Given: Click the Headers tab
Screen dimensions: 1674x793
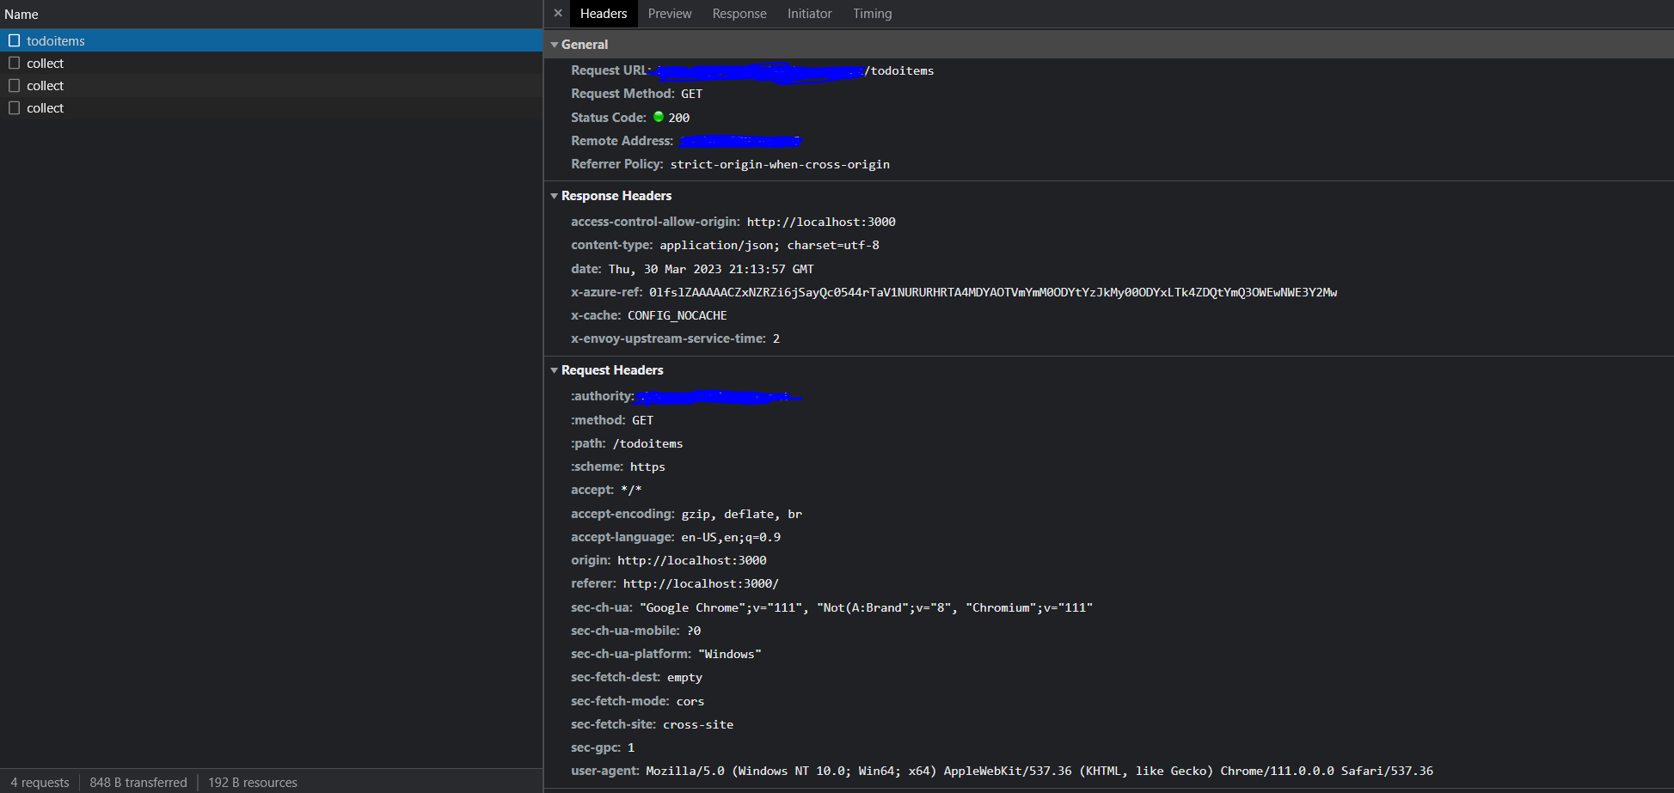Looking at the screenshot, I should tap(604, 13).
